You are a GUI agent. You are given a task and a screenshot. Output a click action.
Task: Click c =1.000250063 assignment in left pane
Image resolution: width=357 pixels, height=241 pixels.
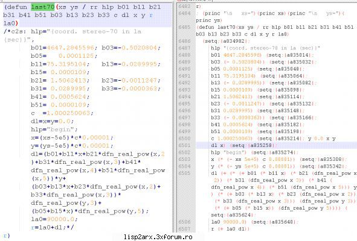[x=62, y=113]
